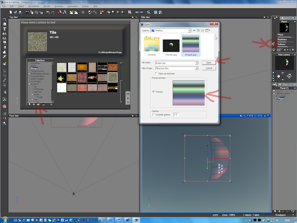The height and width of the screenshot is (223, 297).
Task: Expand the Files of type dropdown
Action: tap(196, 68)
